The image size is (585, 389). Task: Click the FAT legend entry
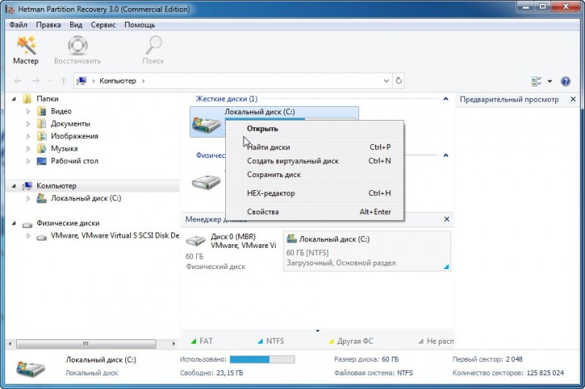click(202, 341)
